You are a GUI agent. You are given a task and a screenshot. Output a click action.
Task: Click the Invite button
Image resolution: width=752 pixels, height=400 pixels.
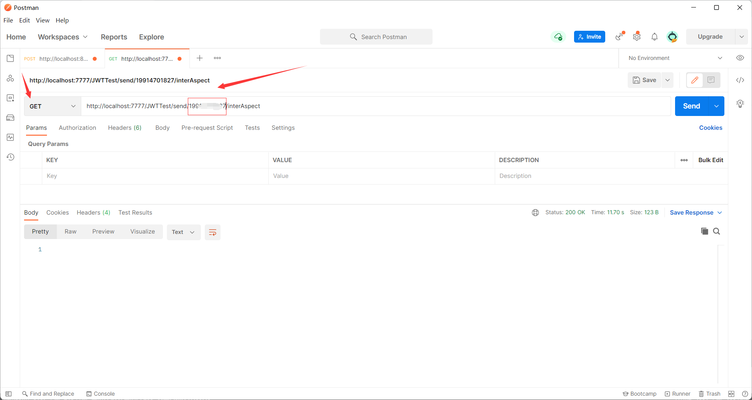click(589, 37)
